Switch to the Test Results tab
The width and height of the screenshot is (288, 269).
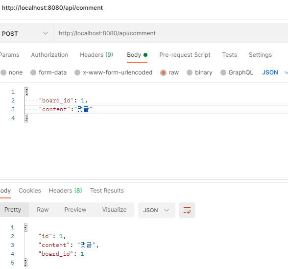[x=107, y=191]
